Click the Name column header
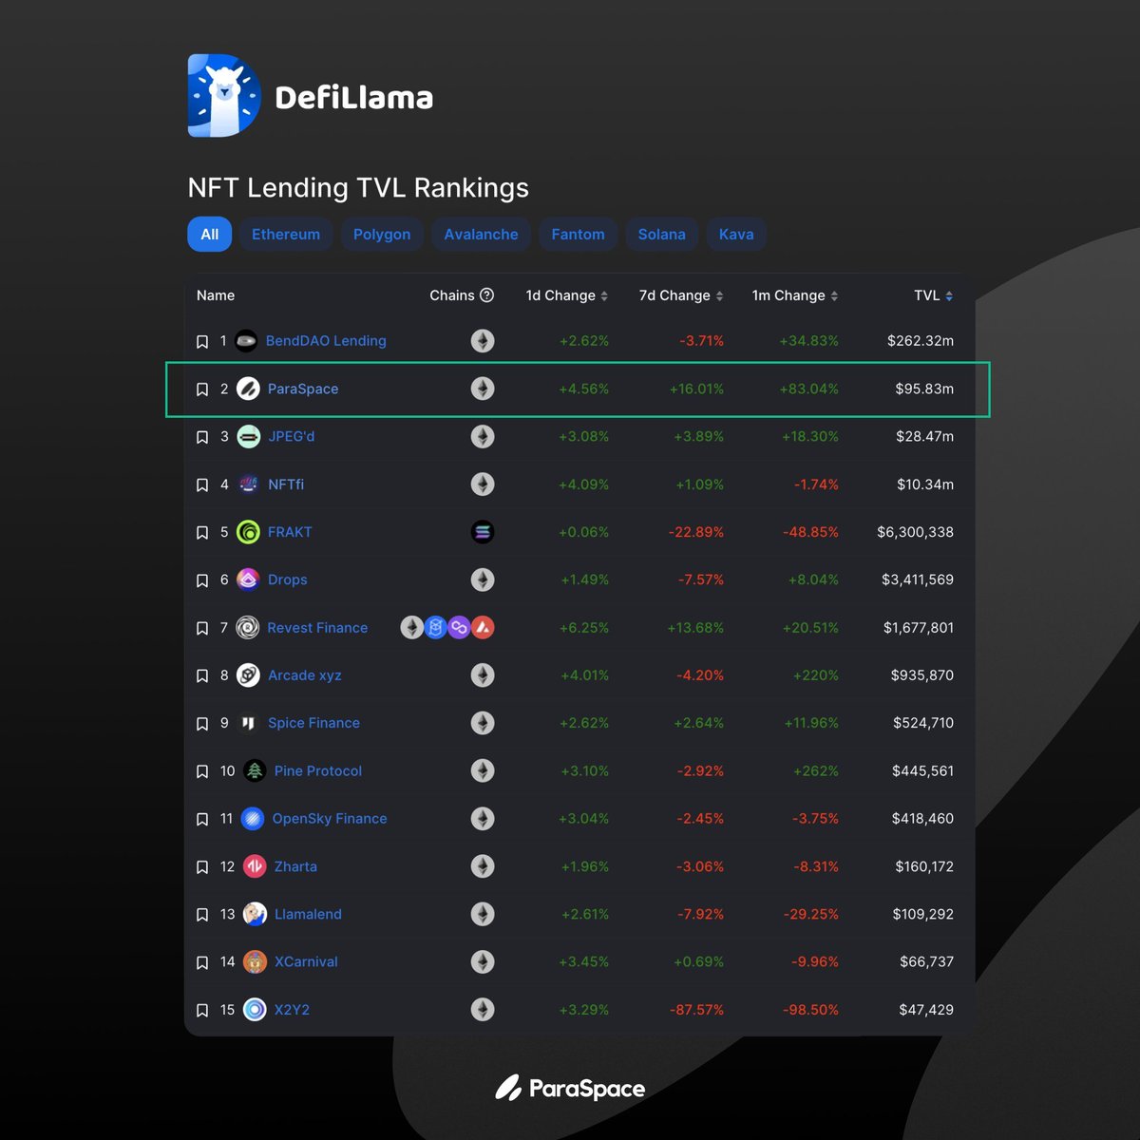The height and width of the screenshot is (1140, 1140). pyautogui.click(x=216, y=295)
